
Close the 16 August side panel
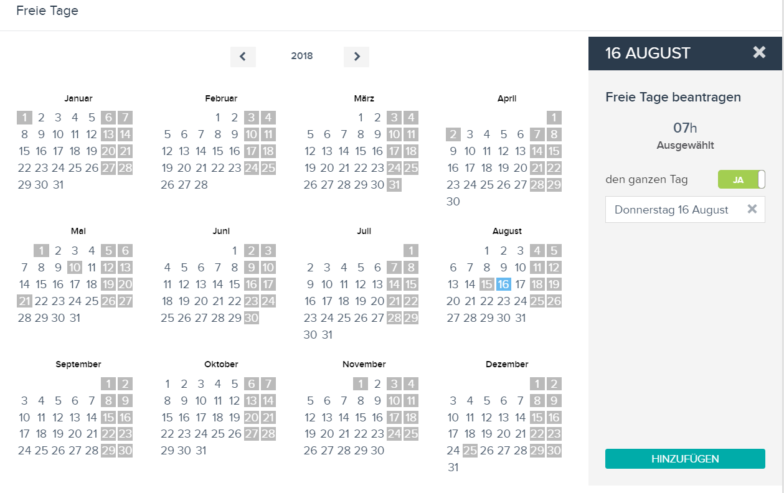pyautogui.click(x=759, y=52)
